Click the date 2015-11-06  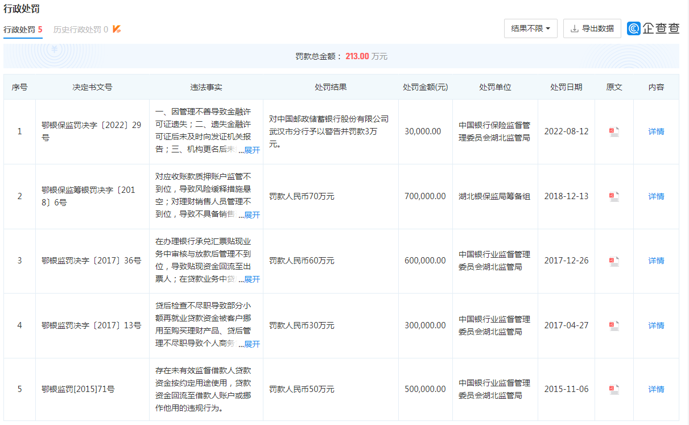566,390
